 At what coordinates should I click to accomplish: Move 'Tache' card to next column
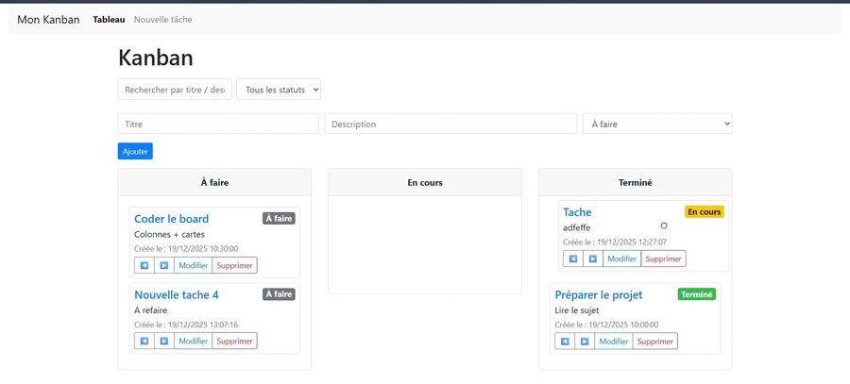click(593, 259)
